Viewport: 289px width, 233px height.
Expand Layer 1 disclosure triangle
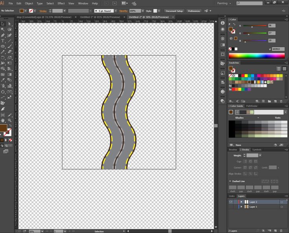pyautogui.click(x=241, y=207)
